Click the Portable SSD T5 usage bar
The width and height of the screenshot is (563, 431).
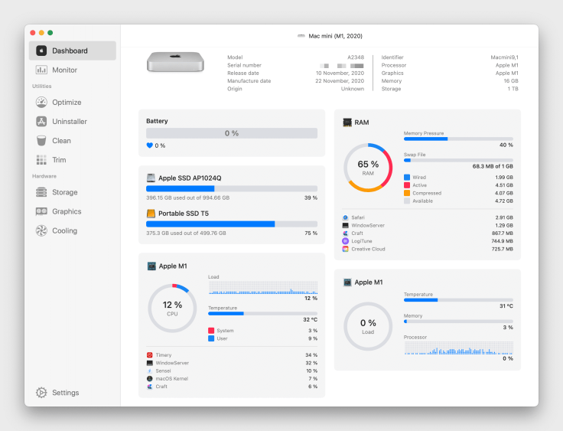click(232, 224)
